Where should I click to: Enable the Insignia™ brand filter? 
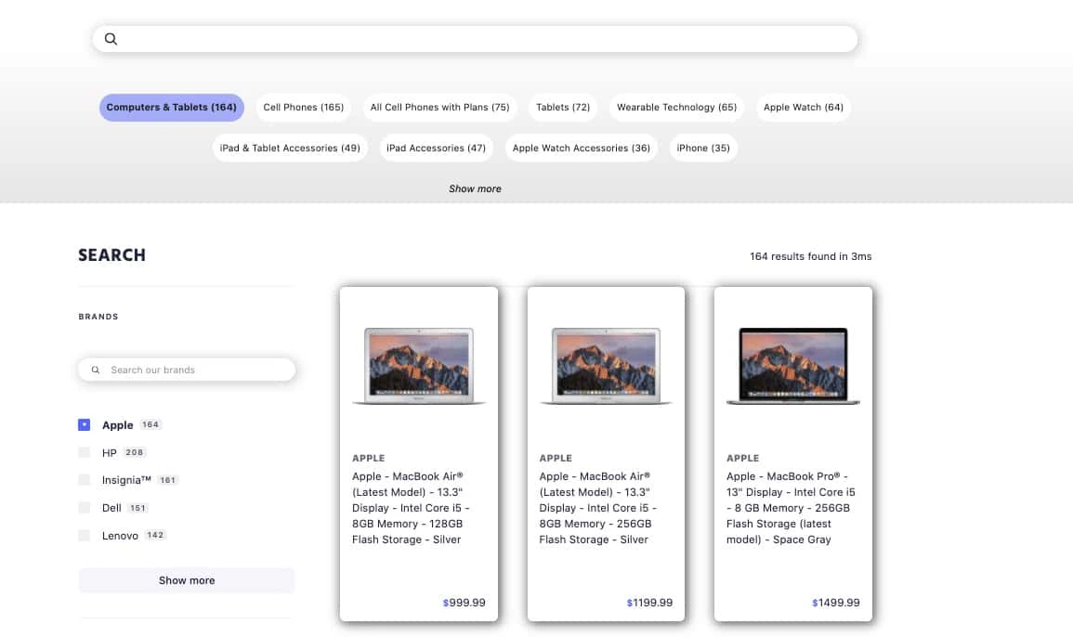(x=84, y=480)
